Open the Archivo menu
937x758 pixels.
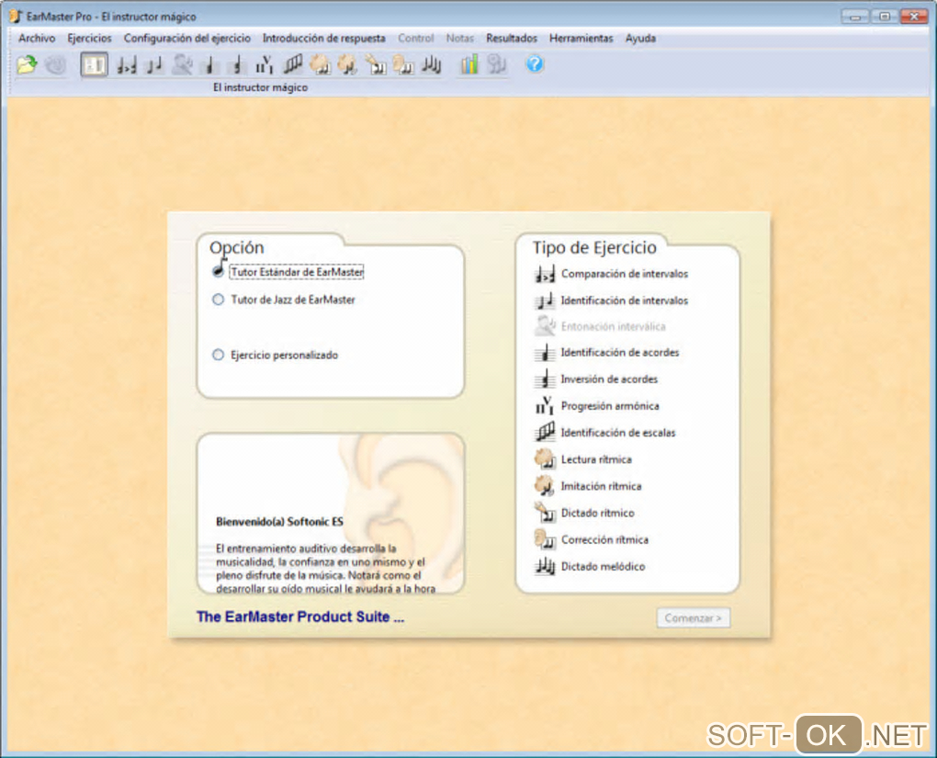pos(37,39)
